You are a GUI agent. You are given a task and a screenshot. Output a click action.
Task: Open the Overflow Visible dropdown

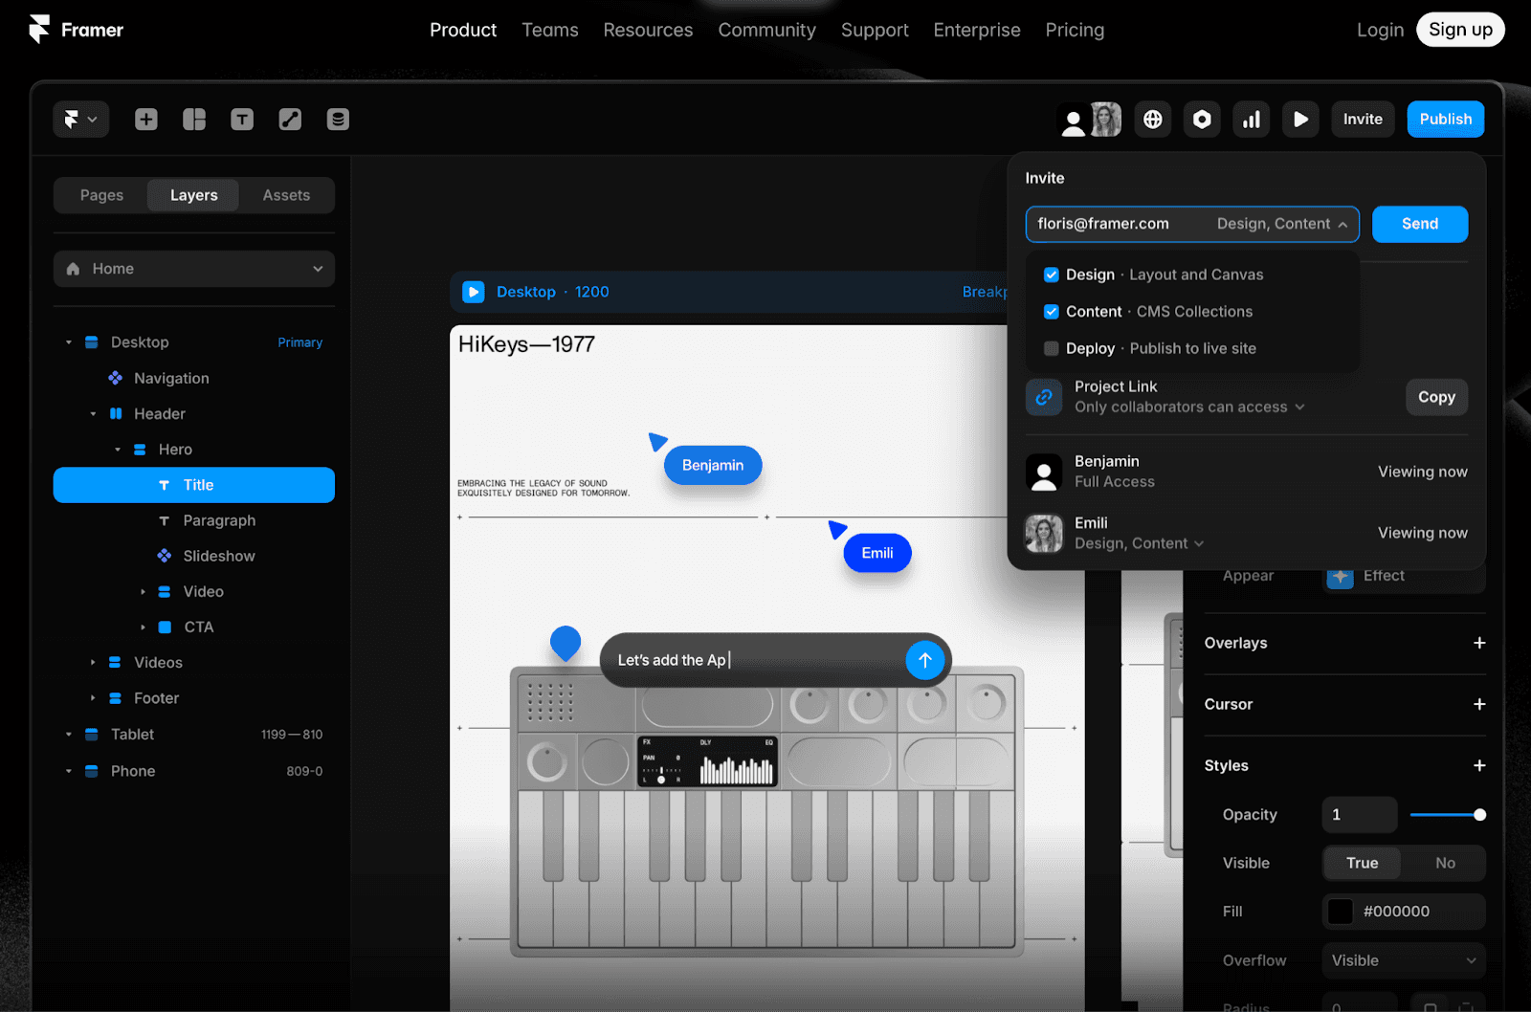1404,960
